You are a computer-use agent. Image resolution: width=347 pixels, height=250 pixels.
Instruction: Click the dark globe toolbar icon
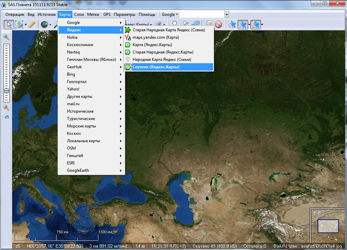click(44, 25)
